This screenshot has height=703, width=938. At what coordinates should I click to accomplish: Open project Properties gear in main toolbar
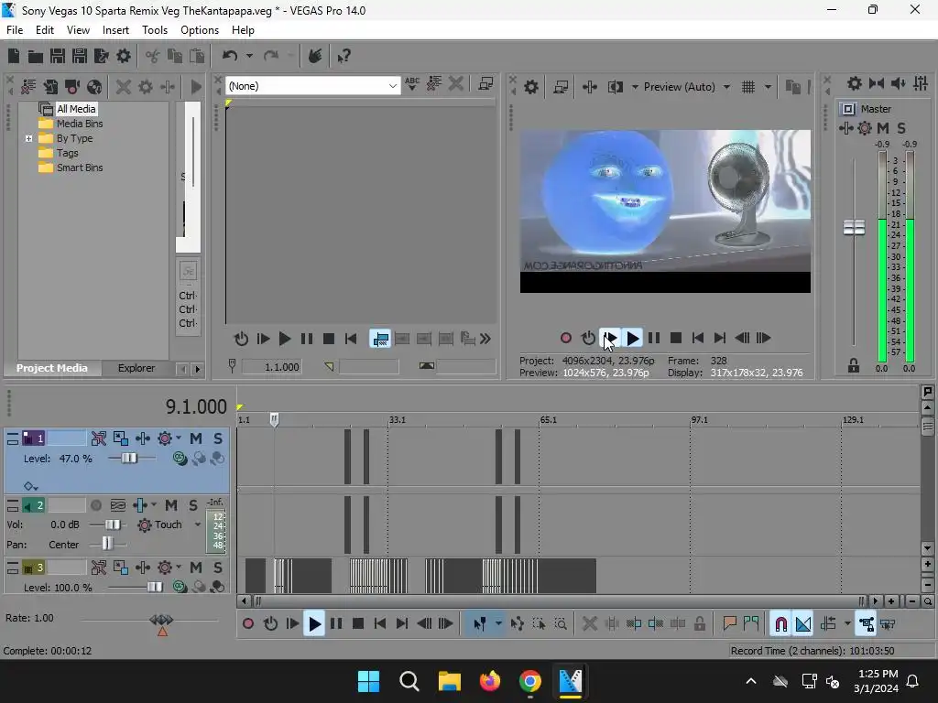[124, 56]
